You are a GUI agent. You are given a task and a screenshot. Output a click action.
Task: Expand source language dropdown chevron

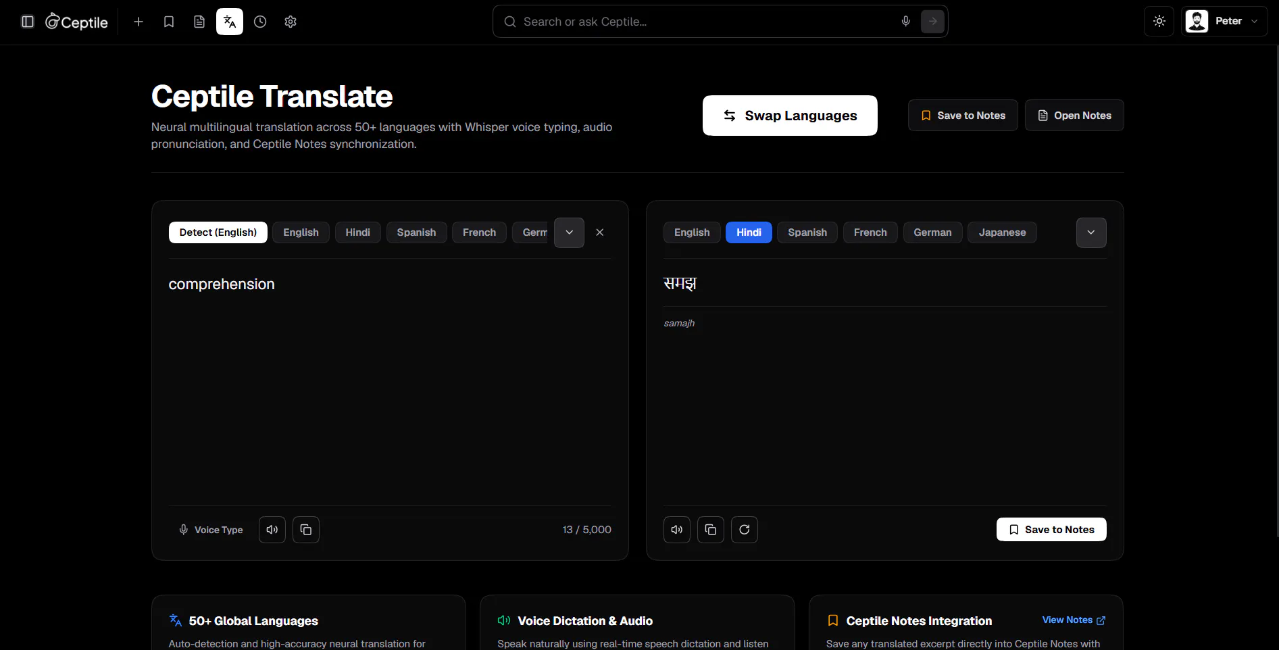[569, 232]
